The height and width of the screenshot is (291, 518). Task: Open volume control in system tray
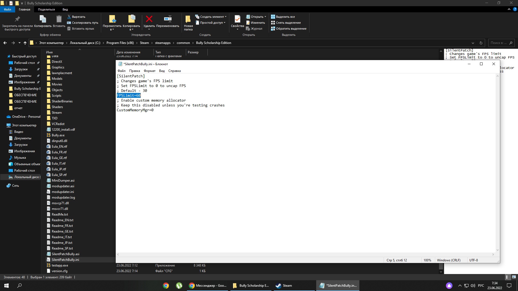tap(473, 286)
